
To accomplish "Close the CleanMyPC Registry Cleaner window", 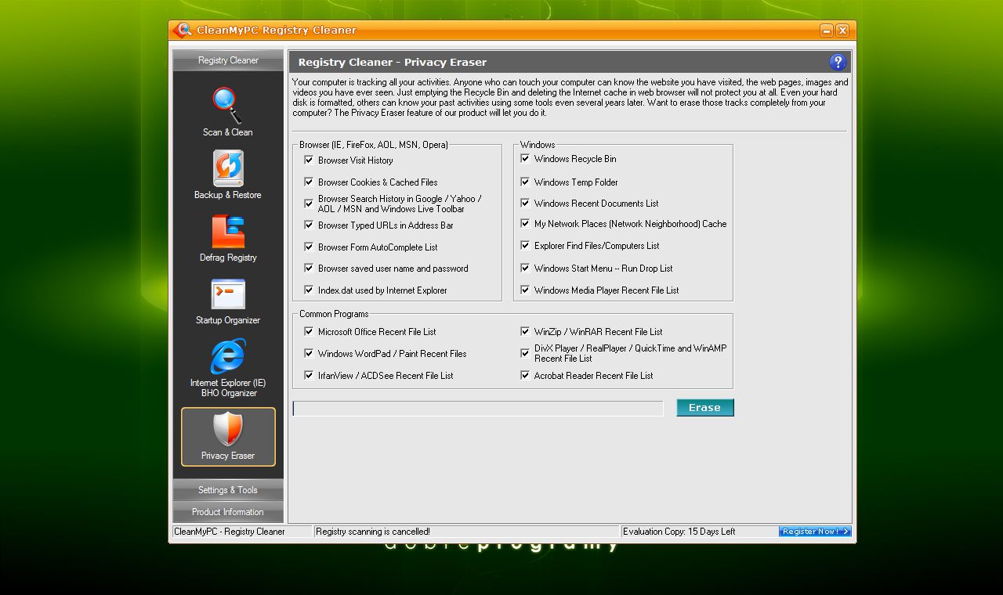I will tap(842, 31).
